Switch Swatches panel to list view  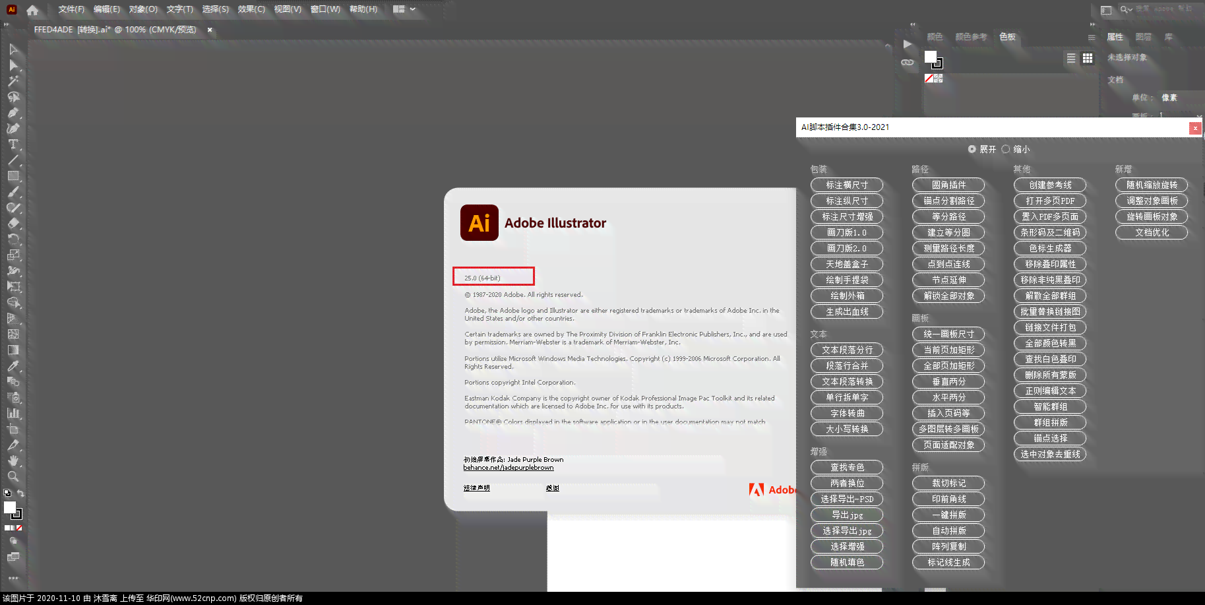click(x=1071, y=59)
